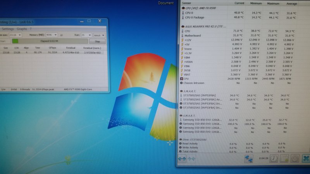Select Samsung SSD 850 EVO row showing 32.0 °C
310x174 pixels.
(202, 120)
